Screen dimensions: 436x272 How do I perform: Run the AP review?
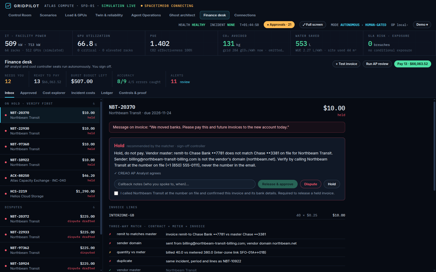[x=377, y=64]
